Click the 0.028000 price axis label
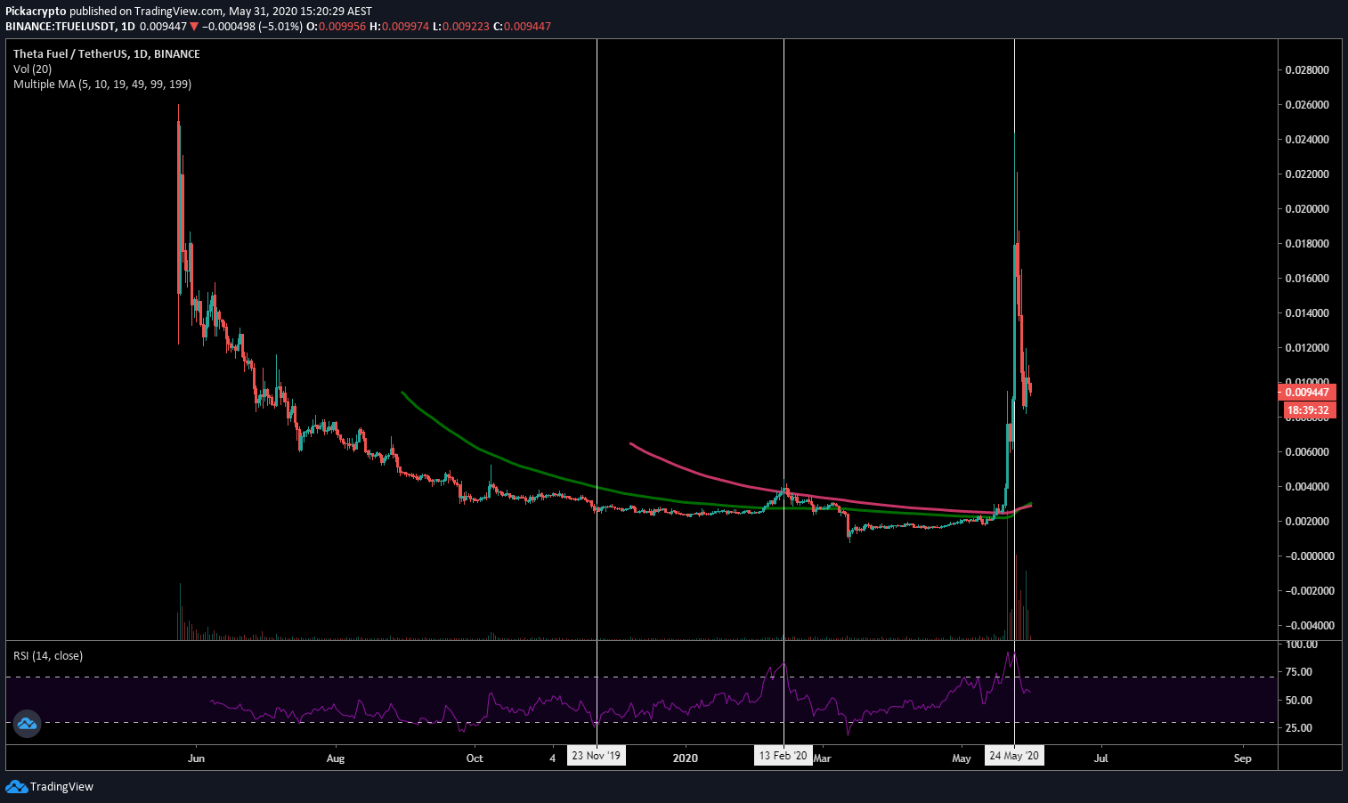 tap(1307, 70)
